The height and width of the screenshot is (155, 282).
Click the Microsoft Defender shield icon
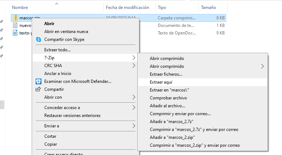[39, 81]
